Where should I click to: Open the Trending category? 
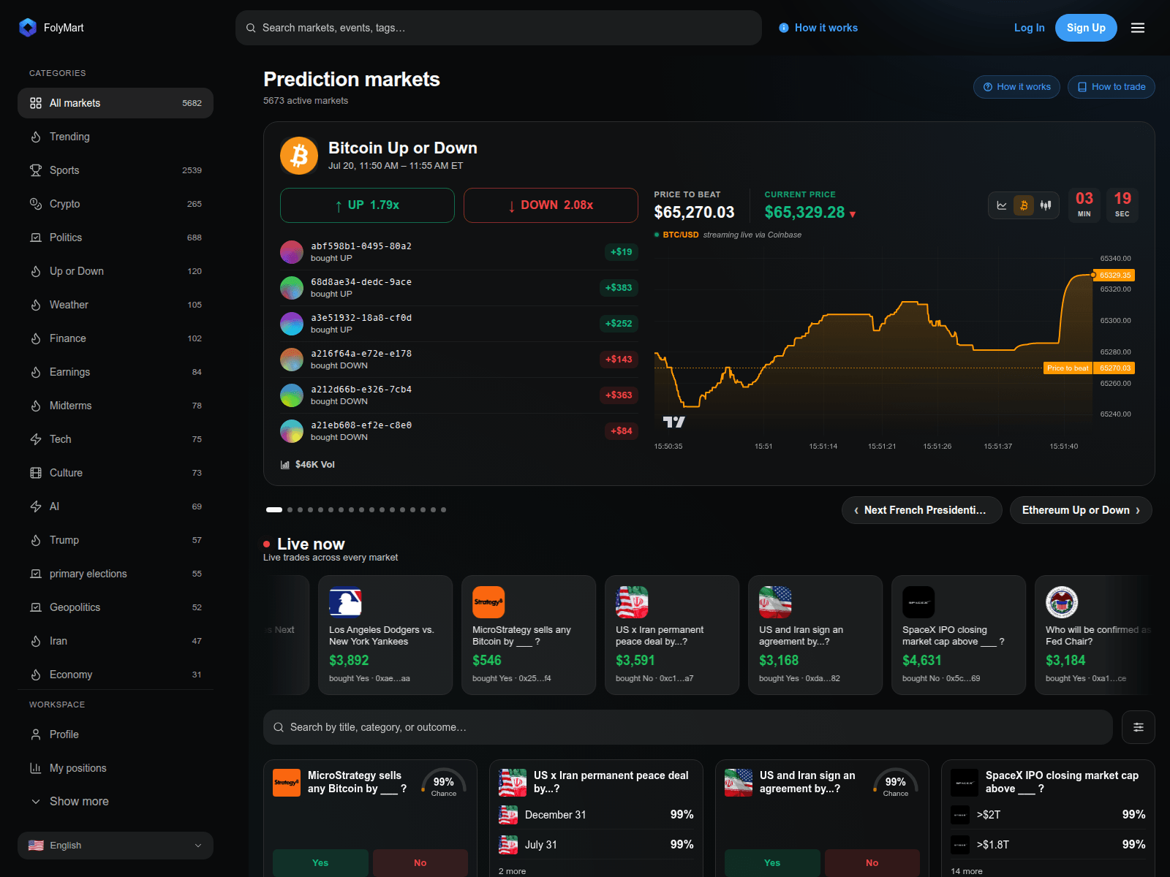click(x=116, y=137)
